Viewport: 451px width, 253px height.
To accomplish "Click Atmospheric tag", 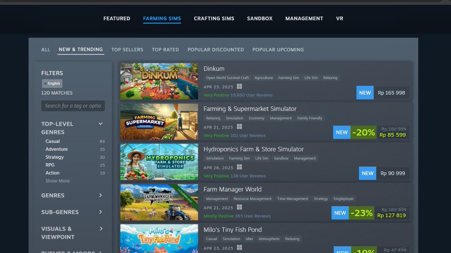I will pos(269,239).
